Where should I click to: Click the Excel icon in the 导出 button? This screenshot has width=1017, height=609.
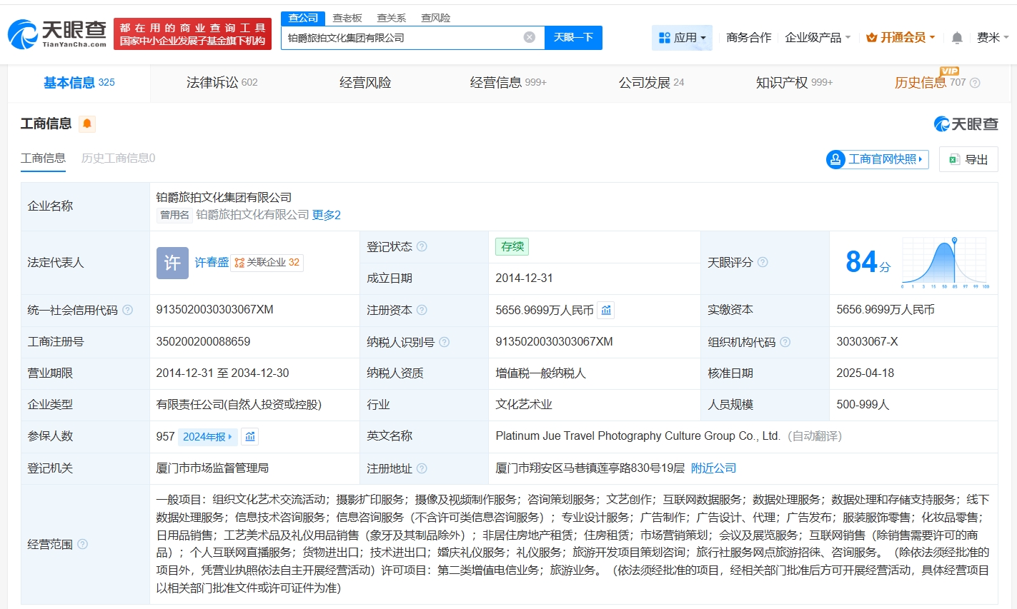(953, 158)
